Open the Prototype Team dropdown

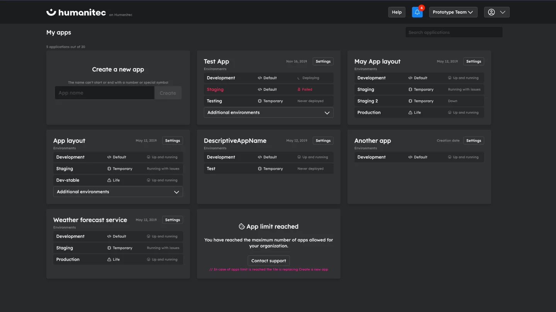point(453,12)
